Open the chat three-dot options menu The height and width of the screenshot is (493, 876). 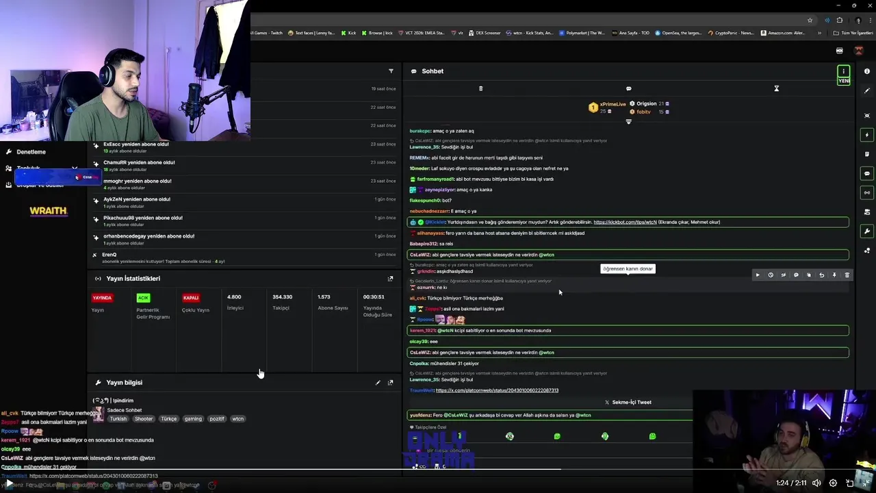(844, 71)
